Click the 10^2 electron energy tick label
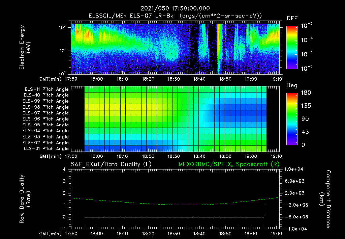This screenshot has height=239, width=345. [62, 27]
